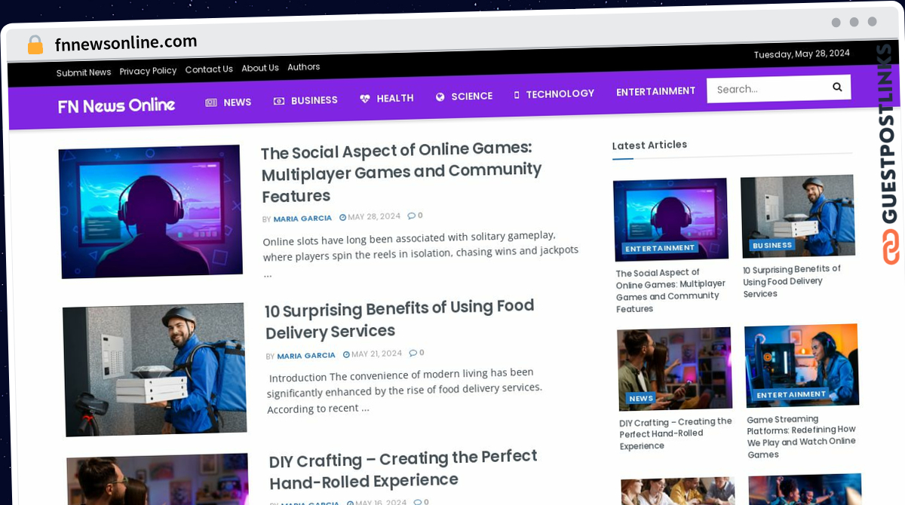Go to Submit News page

84,72
